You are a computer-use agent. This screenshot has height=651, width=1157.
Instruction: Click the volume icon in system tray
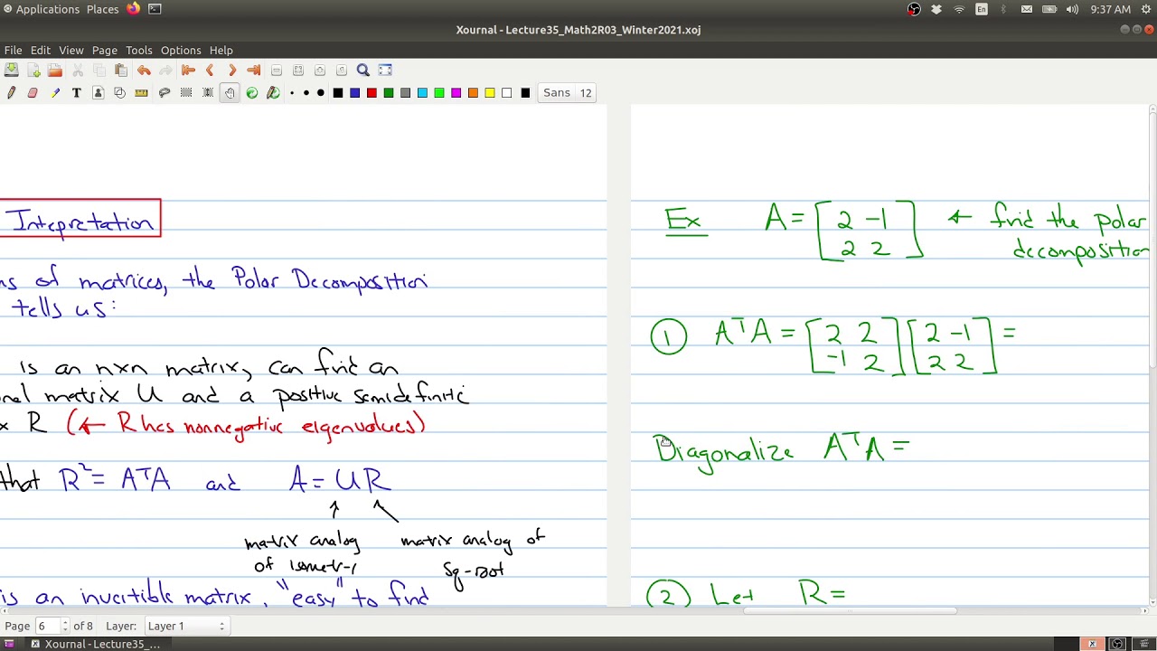pyautogui.click(x=1072, y=9)
